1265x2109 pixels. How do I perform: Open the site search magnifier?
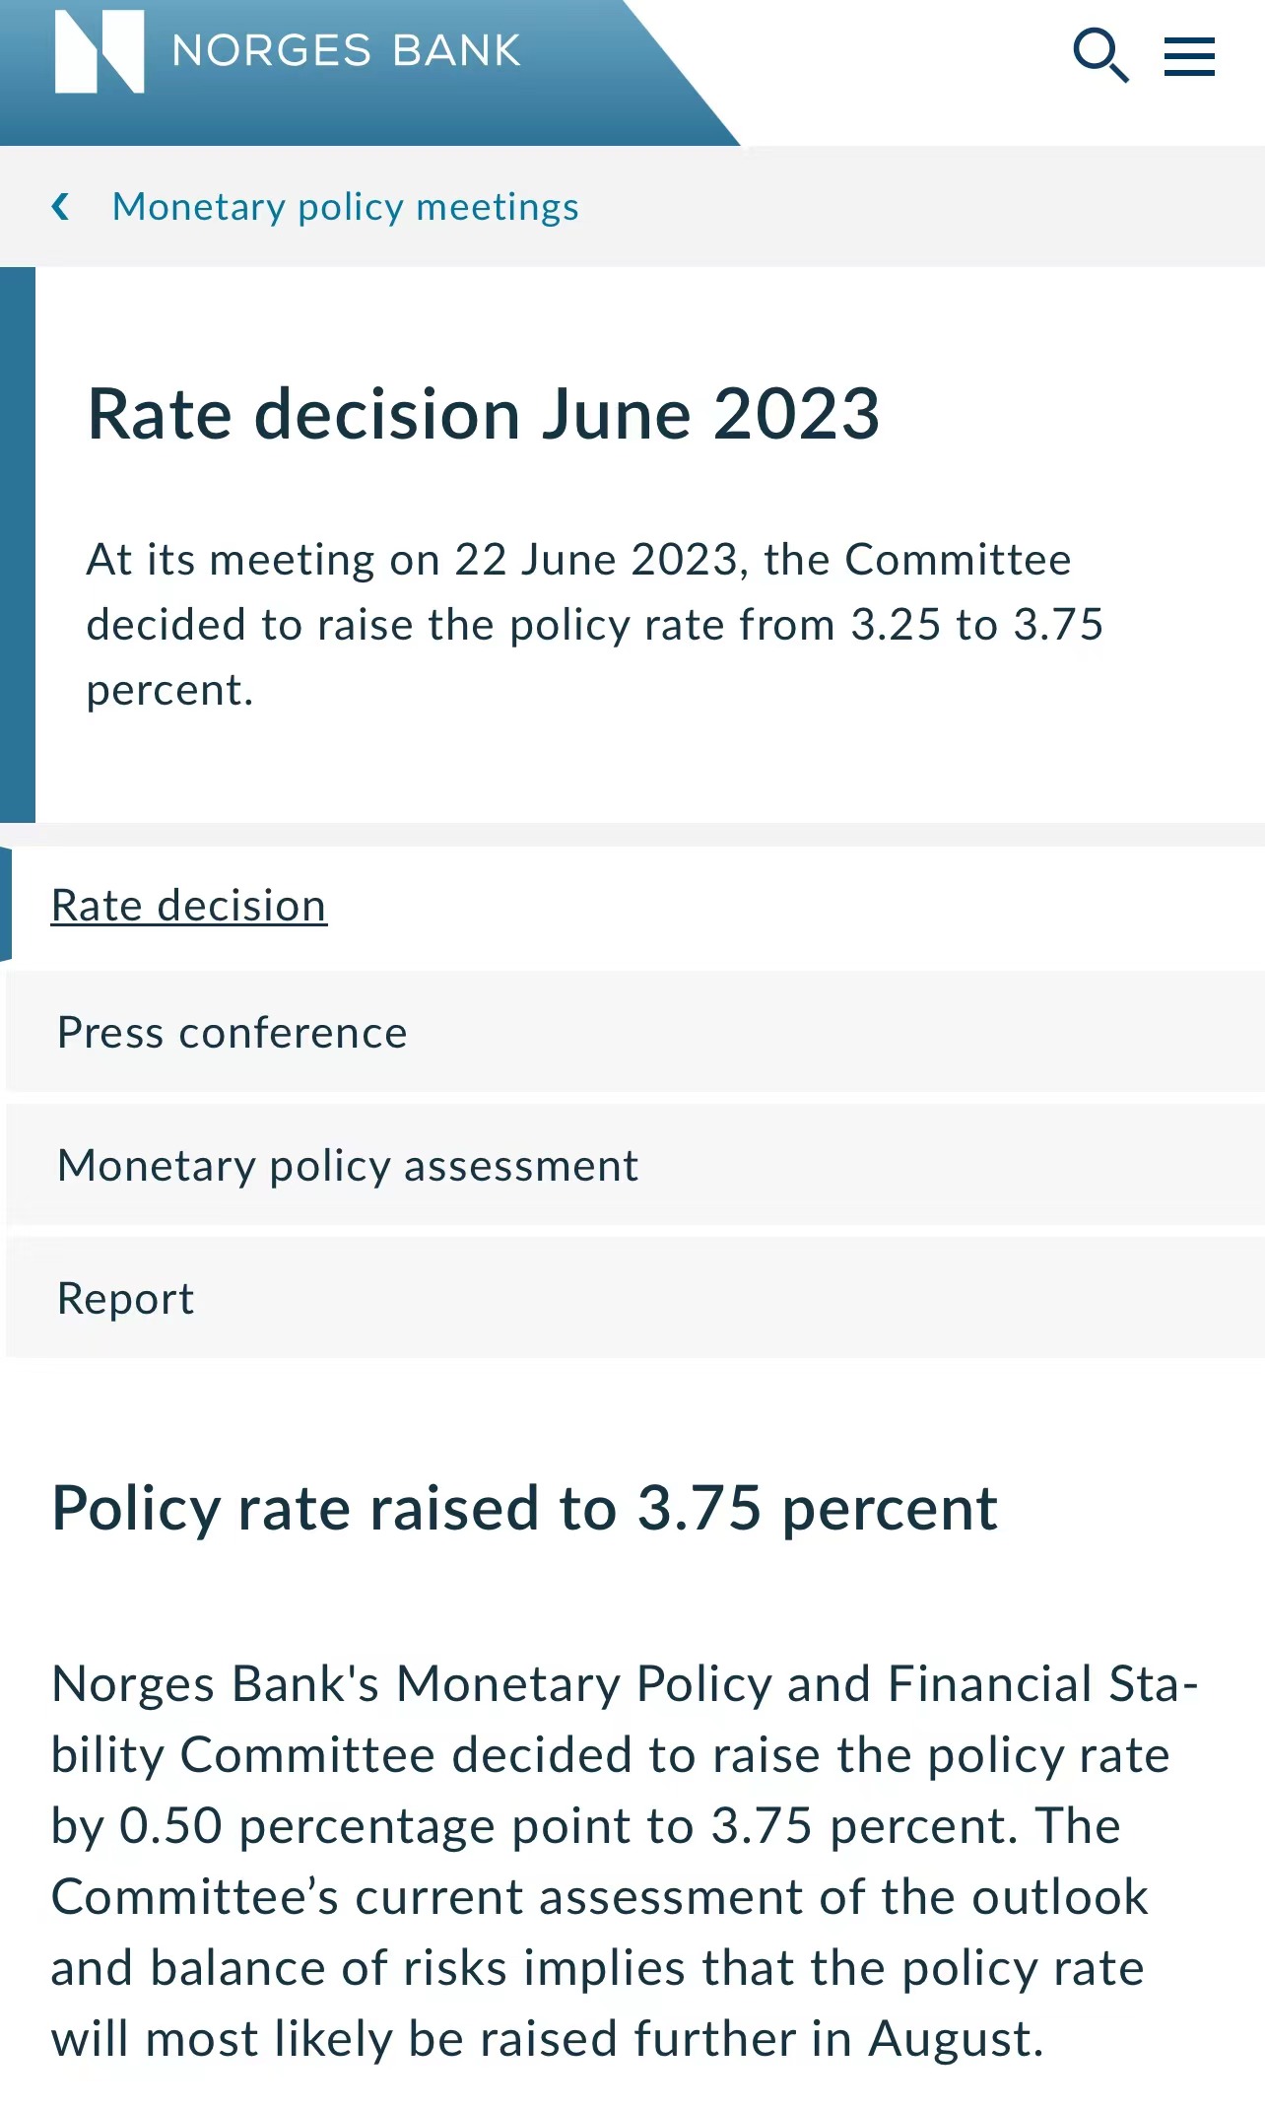(x=1099, y=55)
